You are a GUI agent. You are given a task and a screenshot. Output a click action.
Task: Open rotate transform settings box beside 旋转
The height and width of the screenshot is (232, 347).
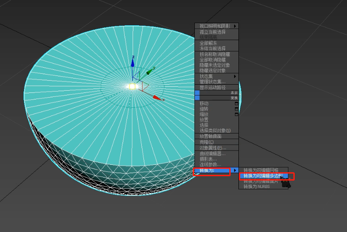[236, 109]
